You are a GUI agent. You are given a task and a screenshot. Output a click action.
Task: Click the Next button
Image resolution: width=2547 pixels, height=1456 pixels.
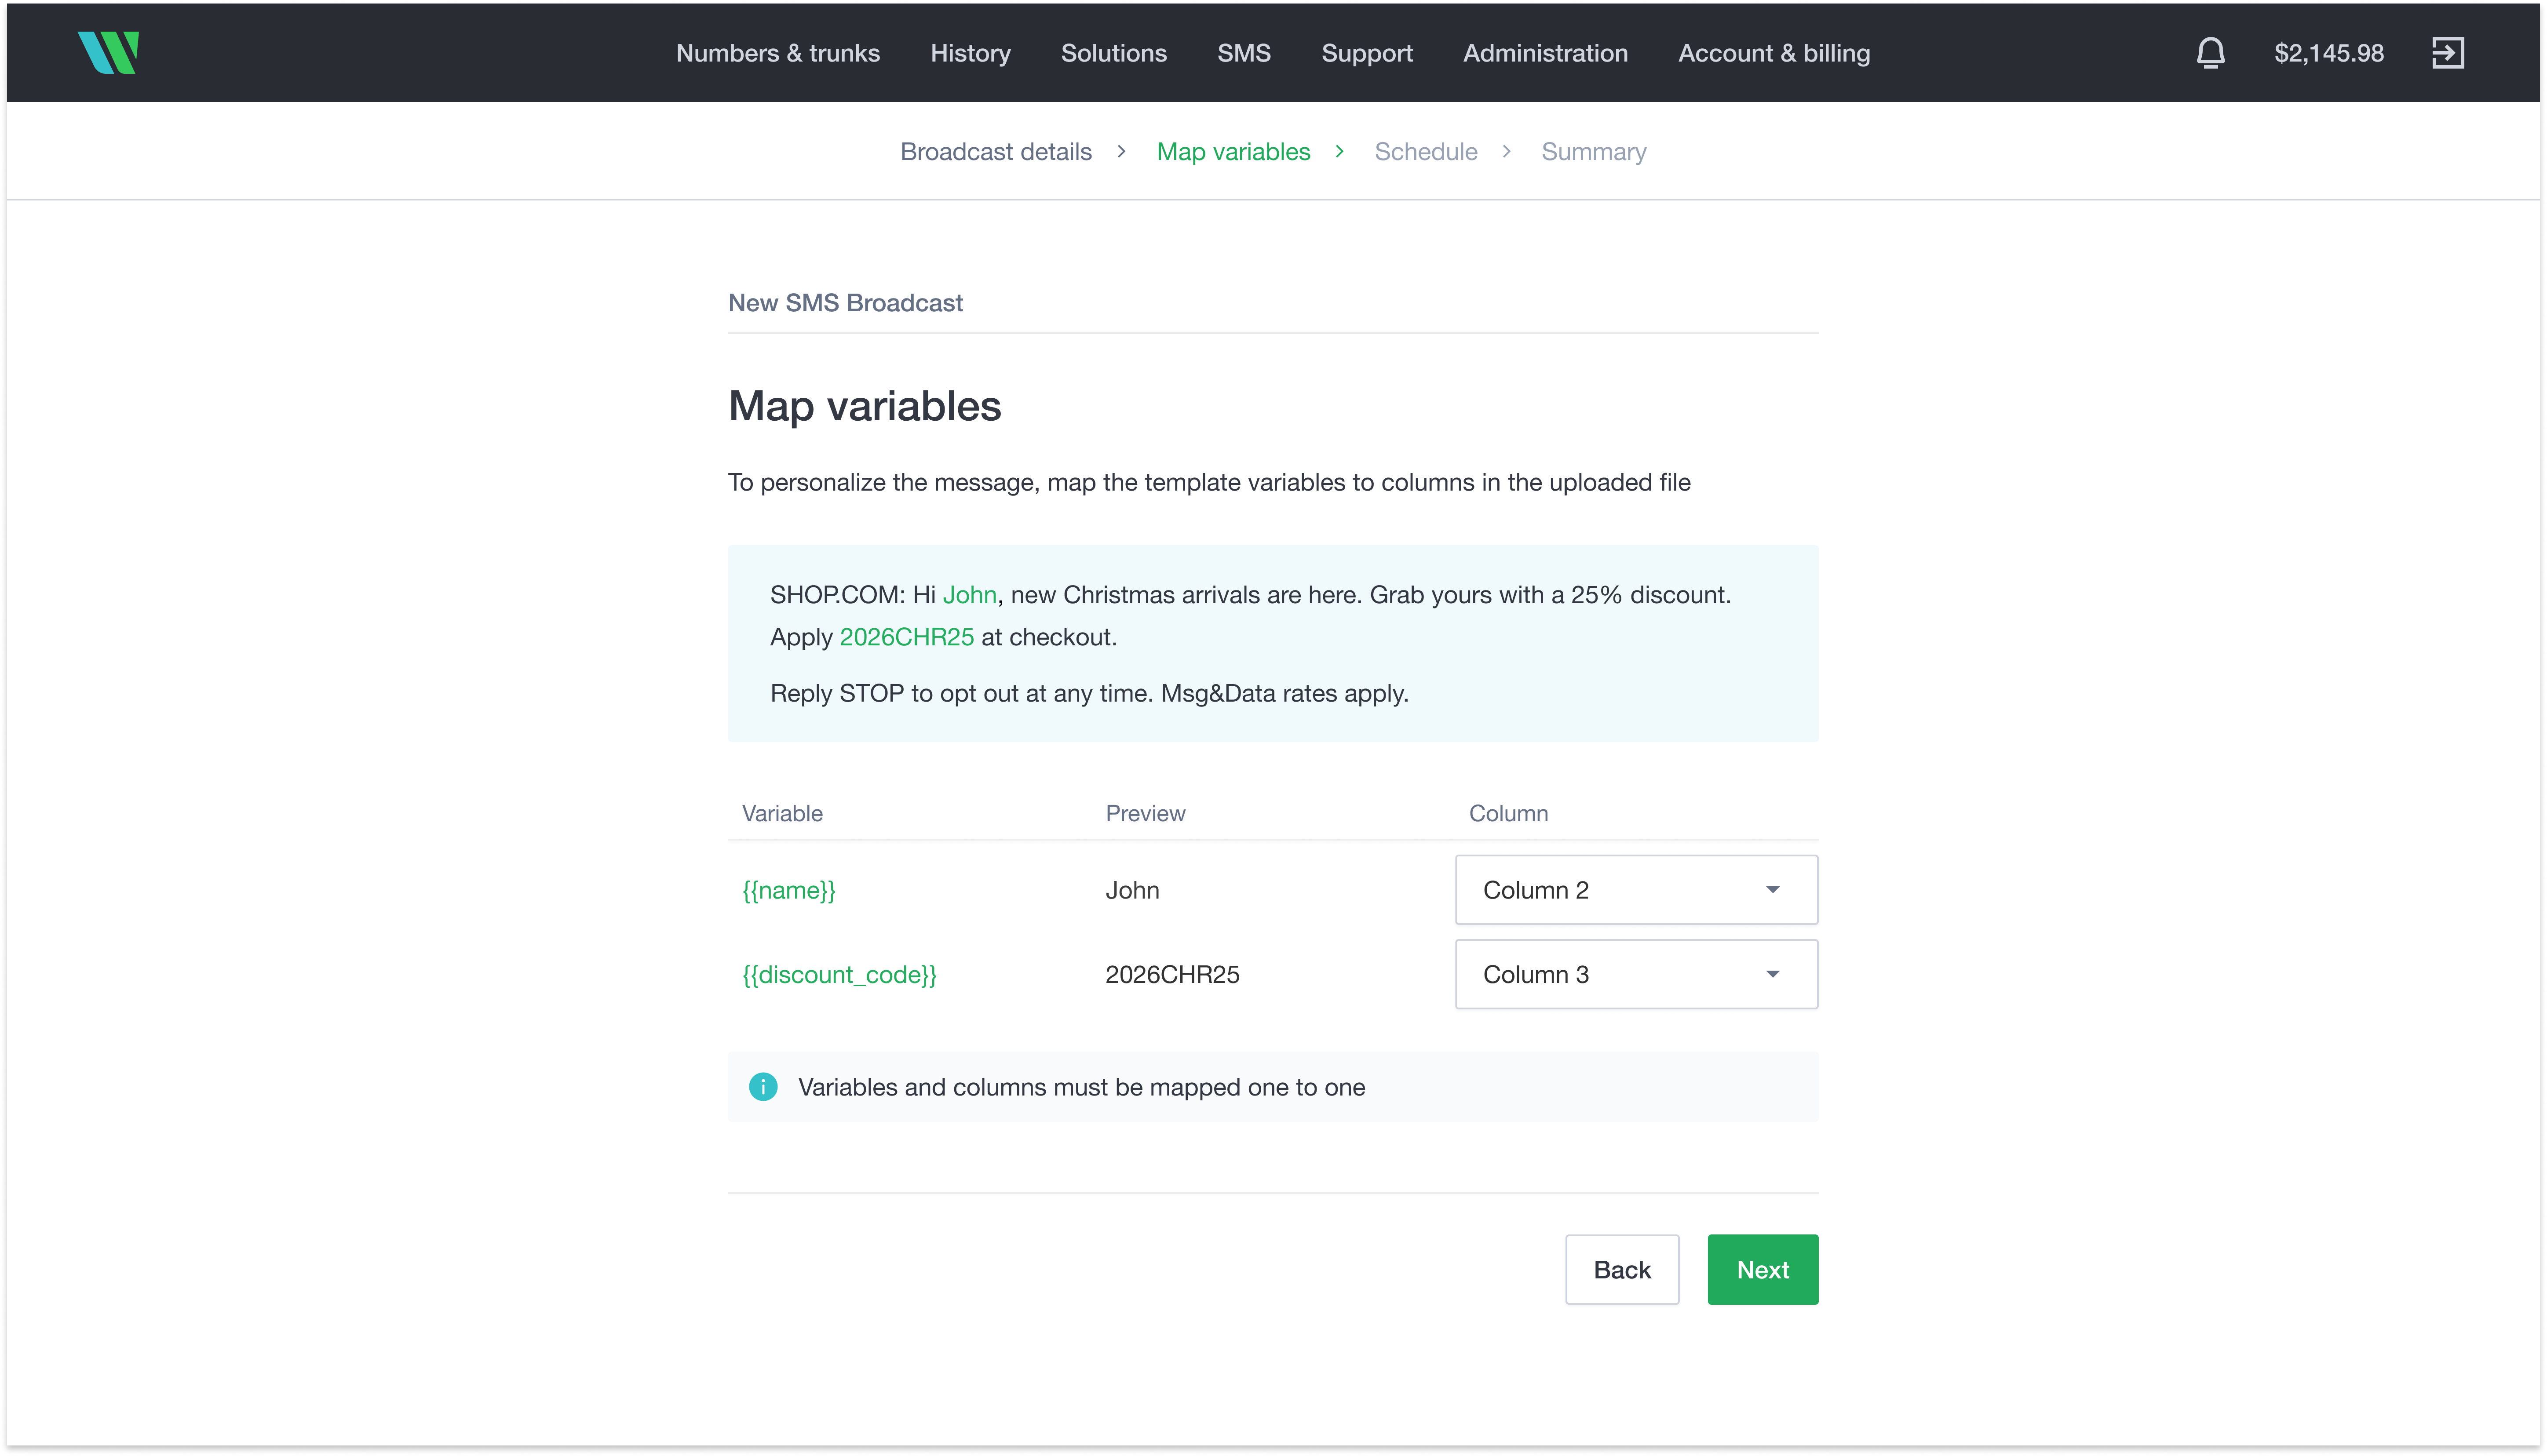coord(1762,1269)
